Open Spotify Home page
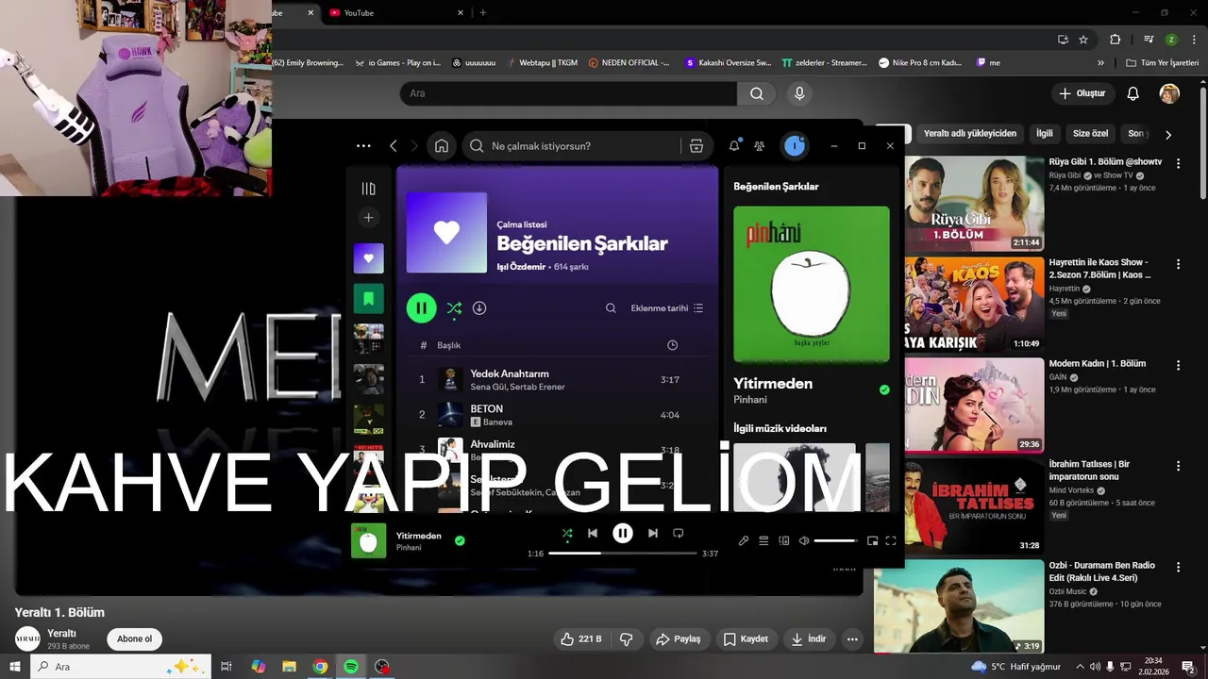The width and height of the screenshot is (1208, 679). [x=442, y=146]
